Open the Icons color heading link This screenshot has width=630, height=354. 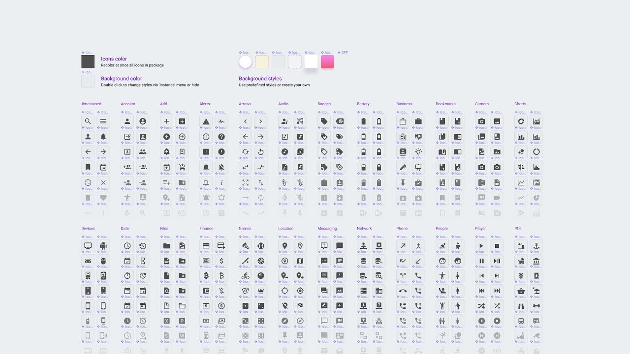tap(114, 59)
